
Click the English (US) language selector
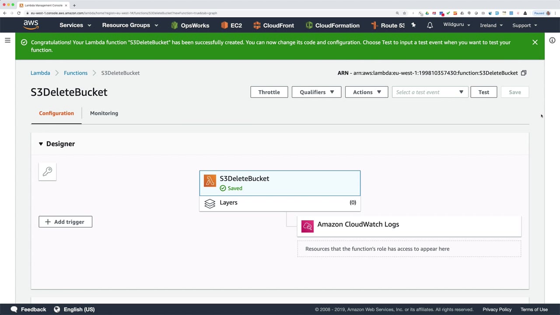click(x=79, y=309)
